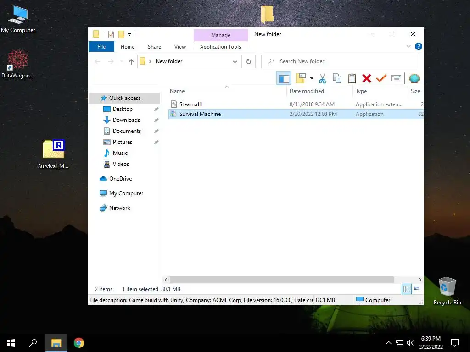Click Quick access in navigation pane
Screen dimensions: 470x352
125,98
